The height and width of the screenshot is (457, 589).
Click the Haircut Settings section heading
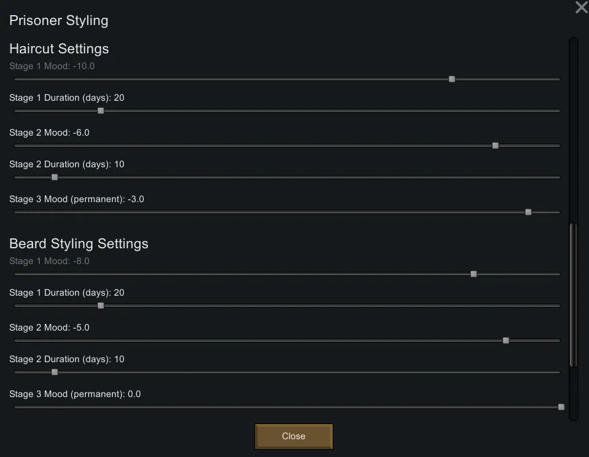(x=59, y=49)
